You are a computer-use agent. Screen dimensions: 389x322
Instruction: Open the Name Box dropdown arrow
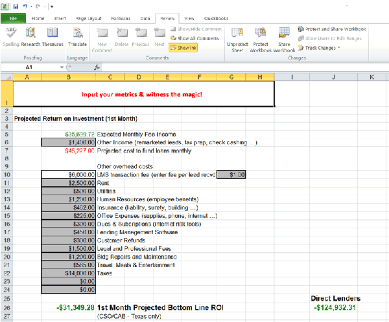(x=62, y=67)
